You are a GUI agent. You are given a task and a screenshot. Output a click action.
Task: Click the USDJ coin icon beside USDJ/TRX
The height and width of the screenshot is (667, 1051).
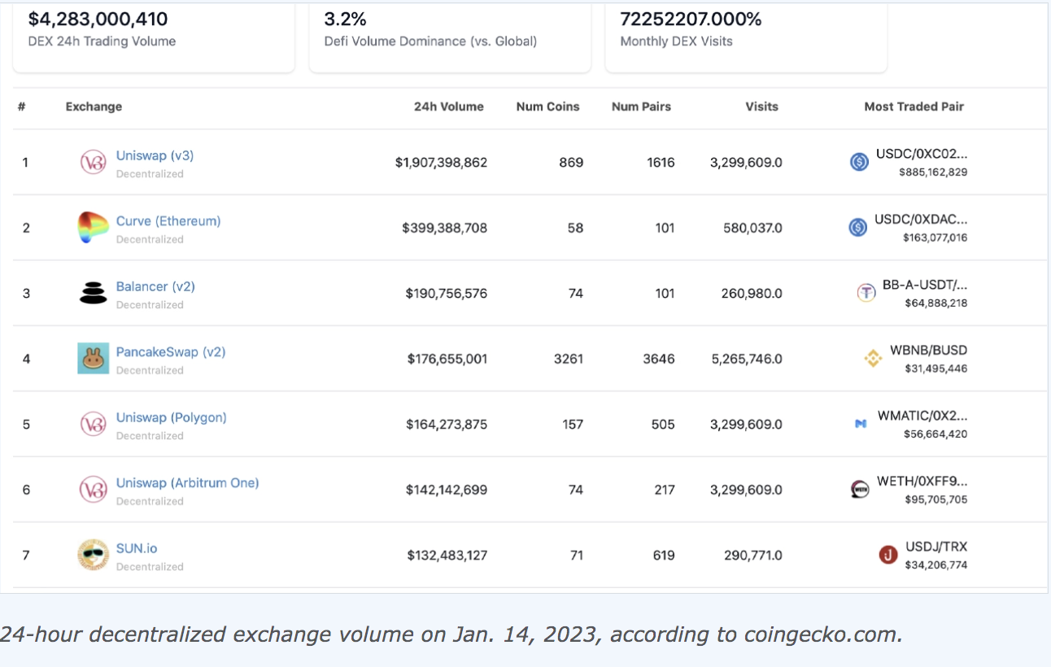[x=888, y=555]
